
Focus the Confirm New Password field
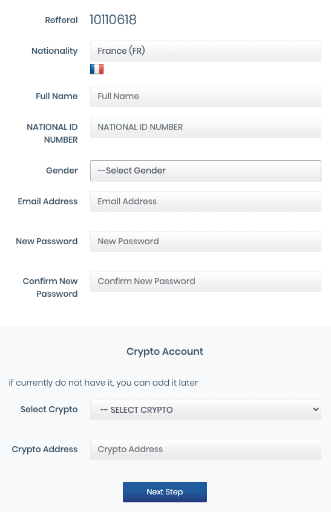(206, 281)
